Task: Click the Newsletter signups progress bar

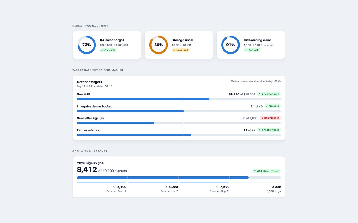Action: [179, 123]
